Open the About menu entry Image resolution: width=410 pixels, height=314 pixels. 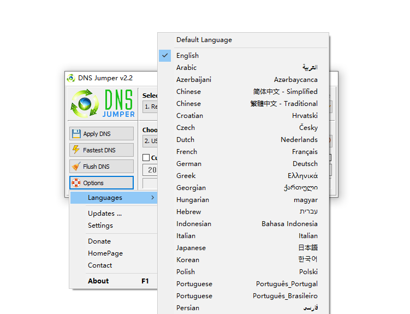pos(114,281)
